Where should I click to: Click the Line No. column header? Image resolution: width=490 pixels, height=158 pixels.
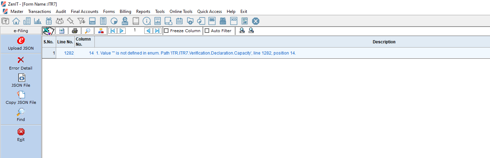[65, 42]
